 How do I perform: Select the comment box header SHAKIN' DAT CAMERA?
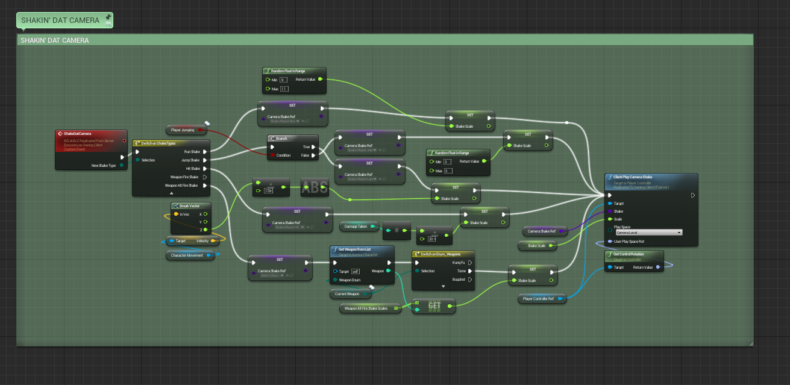point(386,40)
